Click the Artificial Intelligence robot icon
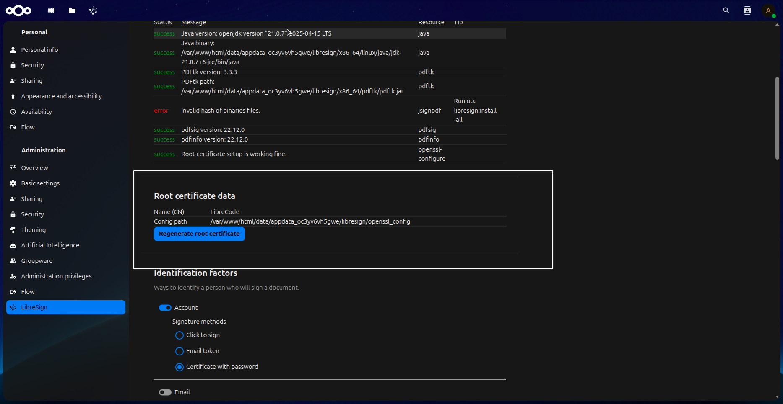Image resolution: width=783 pixels, height=404 pixels. (x=13, y=245)
